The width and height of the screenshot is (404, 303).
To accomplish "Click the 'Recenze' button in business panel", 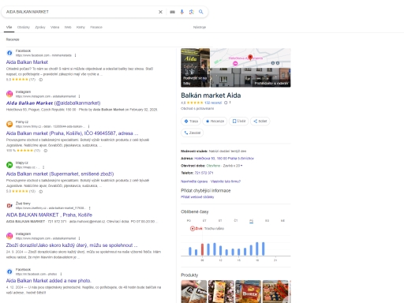I will tap(215, 122).
